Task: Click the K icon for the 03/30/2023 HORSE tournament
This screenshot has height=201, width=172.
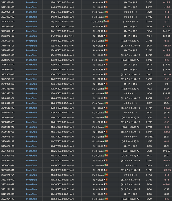Action: tap(105, 45)
